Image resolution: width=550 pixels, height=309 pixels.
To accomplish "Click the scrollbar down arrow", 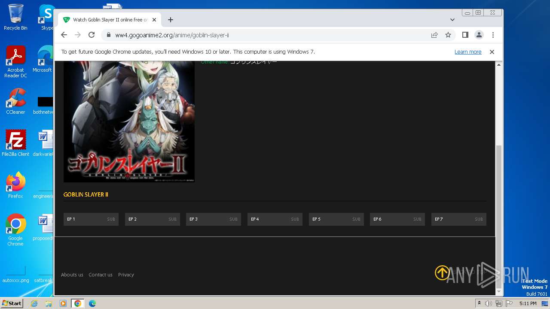I will (499, 292).
